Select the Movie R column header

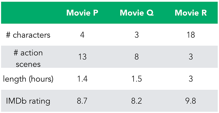(x=191, y=13)
